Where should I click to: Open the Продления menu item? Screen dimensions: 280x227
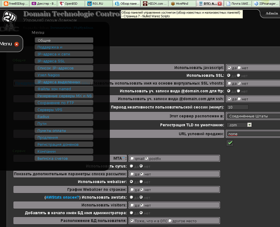pos(64,138)
